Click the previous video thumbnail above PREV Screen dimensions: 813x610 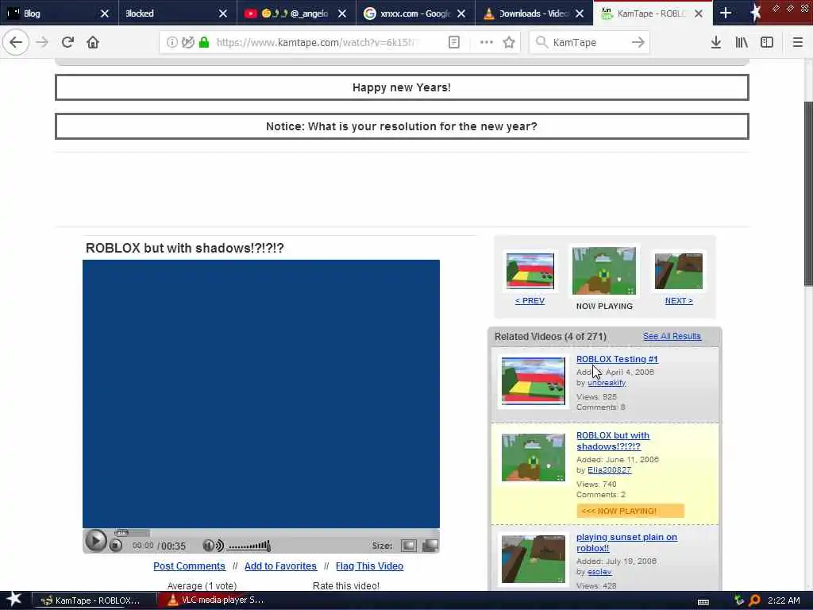[530, 272]
